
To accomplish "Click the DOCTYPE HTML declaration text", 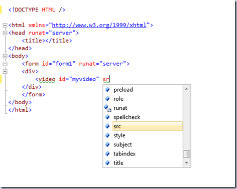I will 37,10.
